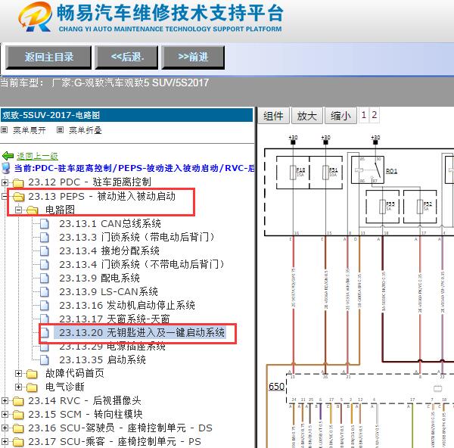The width and height of the screenshot is (454, 448).
Task: Open 23.13.17 天窗系统-天窗
Action: click(114, 319)
